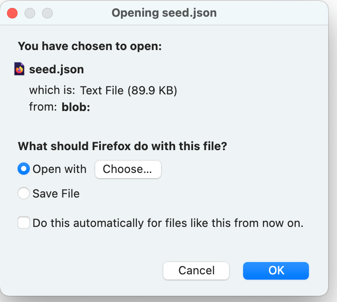The width and height of the screenshot is (337, 302).
Task: Click the seed.json Firefox file icon
Action: 19,69
